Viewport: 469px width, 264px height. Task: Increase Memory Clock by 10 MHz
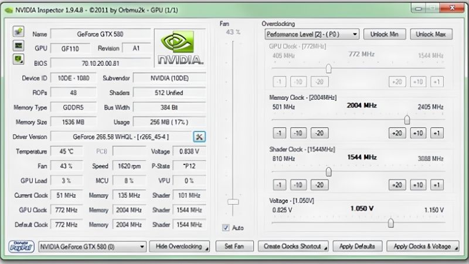418,133
